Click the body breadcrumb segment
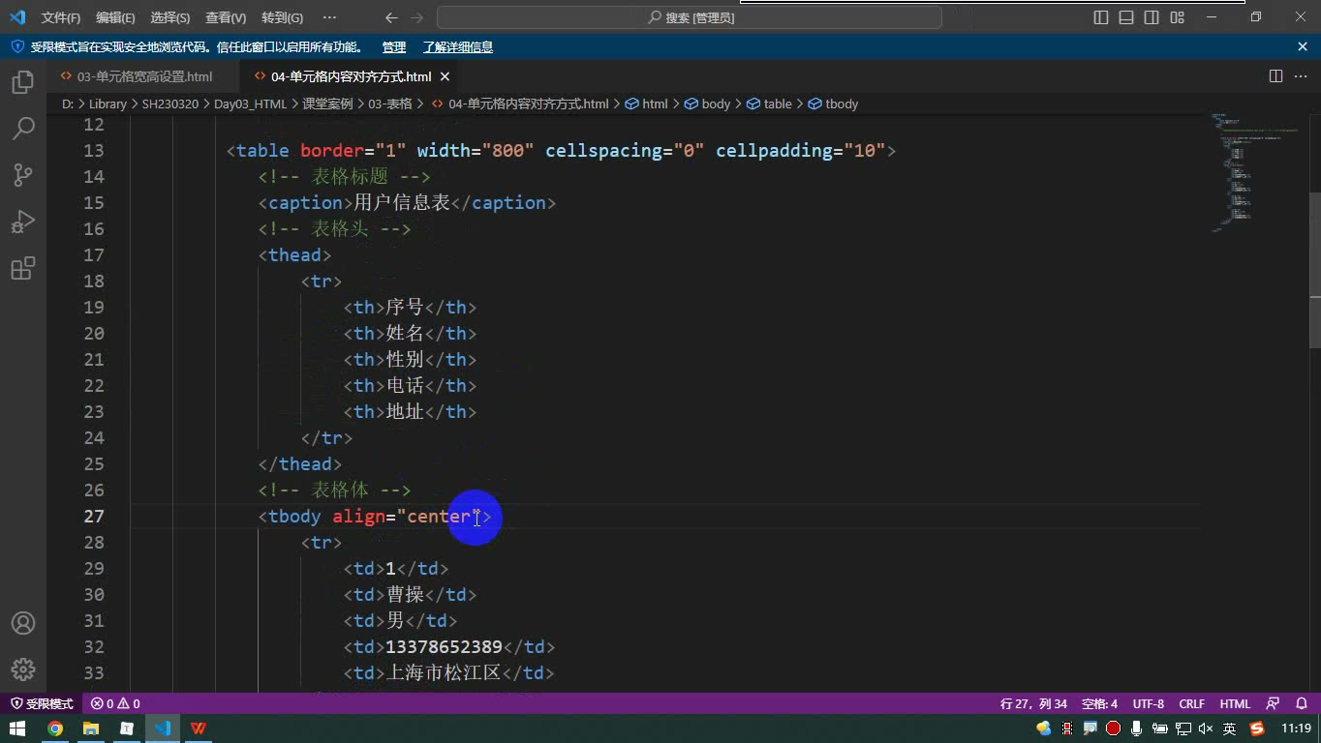This screenshot has height=743, width=1321. tap(707, 104)
